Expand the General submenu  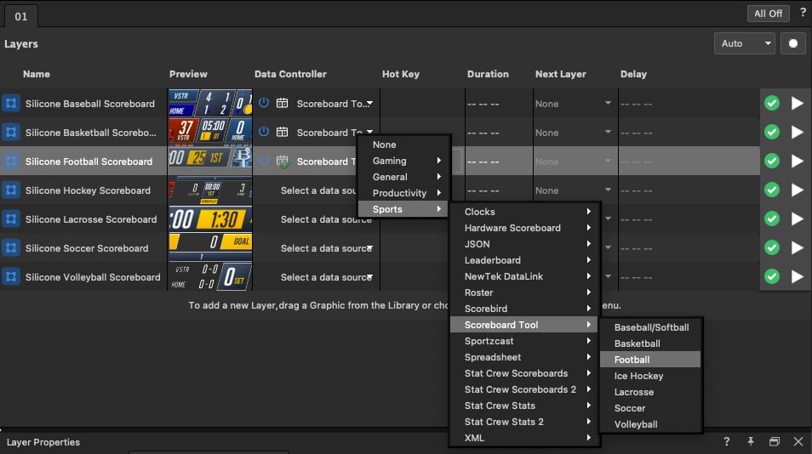[404, 177]
